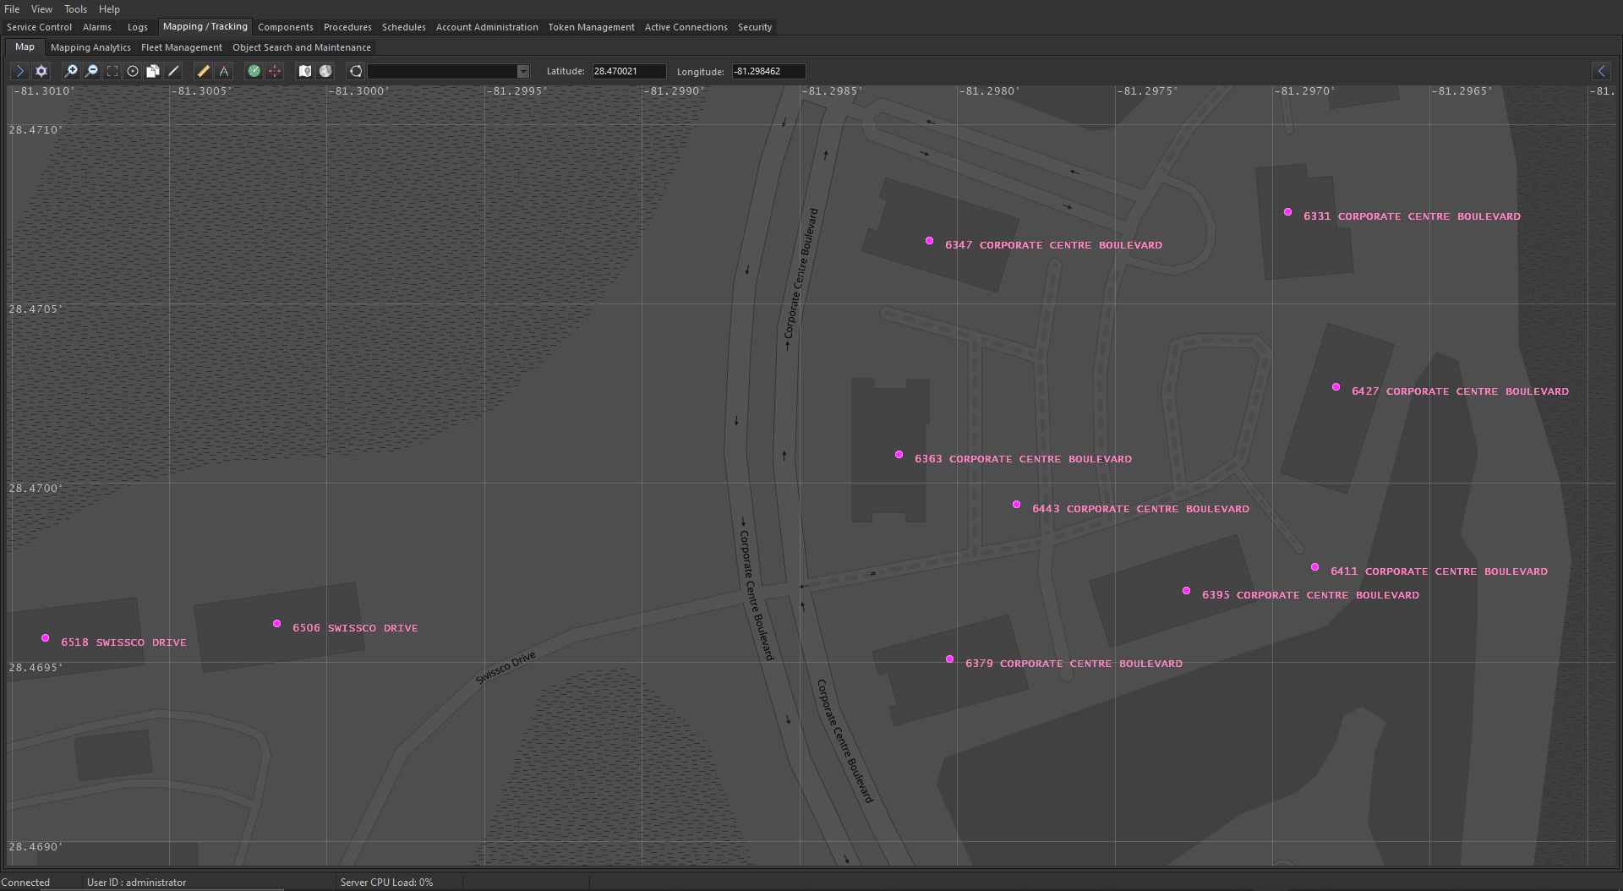Open the toolbar combo box dropdown arrow
Image resolution: width=1623 pixels, height=891 pixels.
[523, 72]
